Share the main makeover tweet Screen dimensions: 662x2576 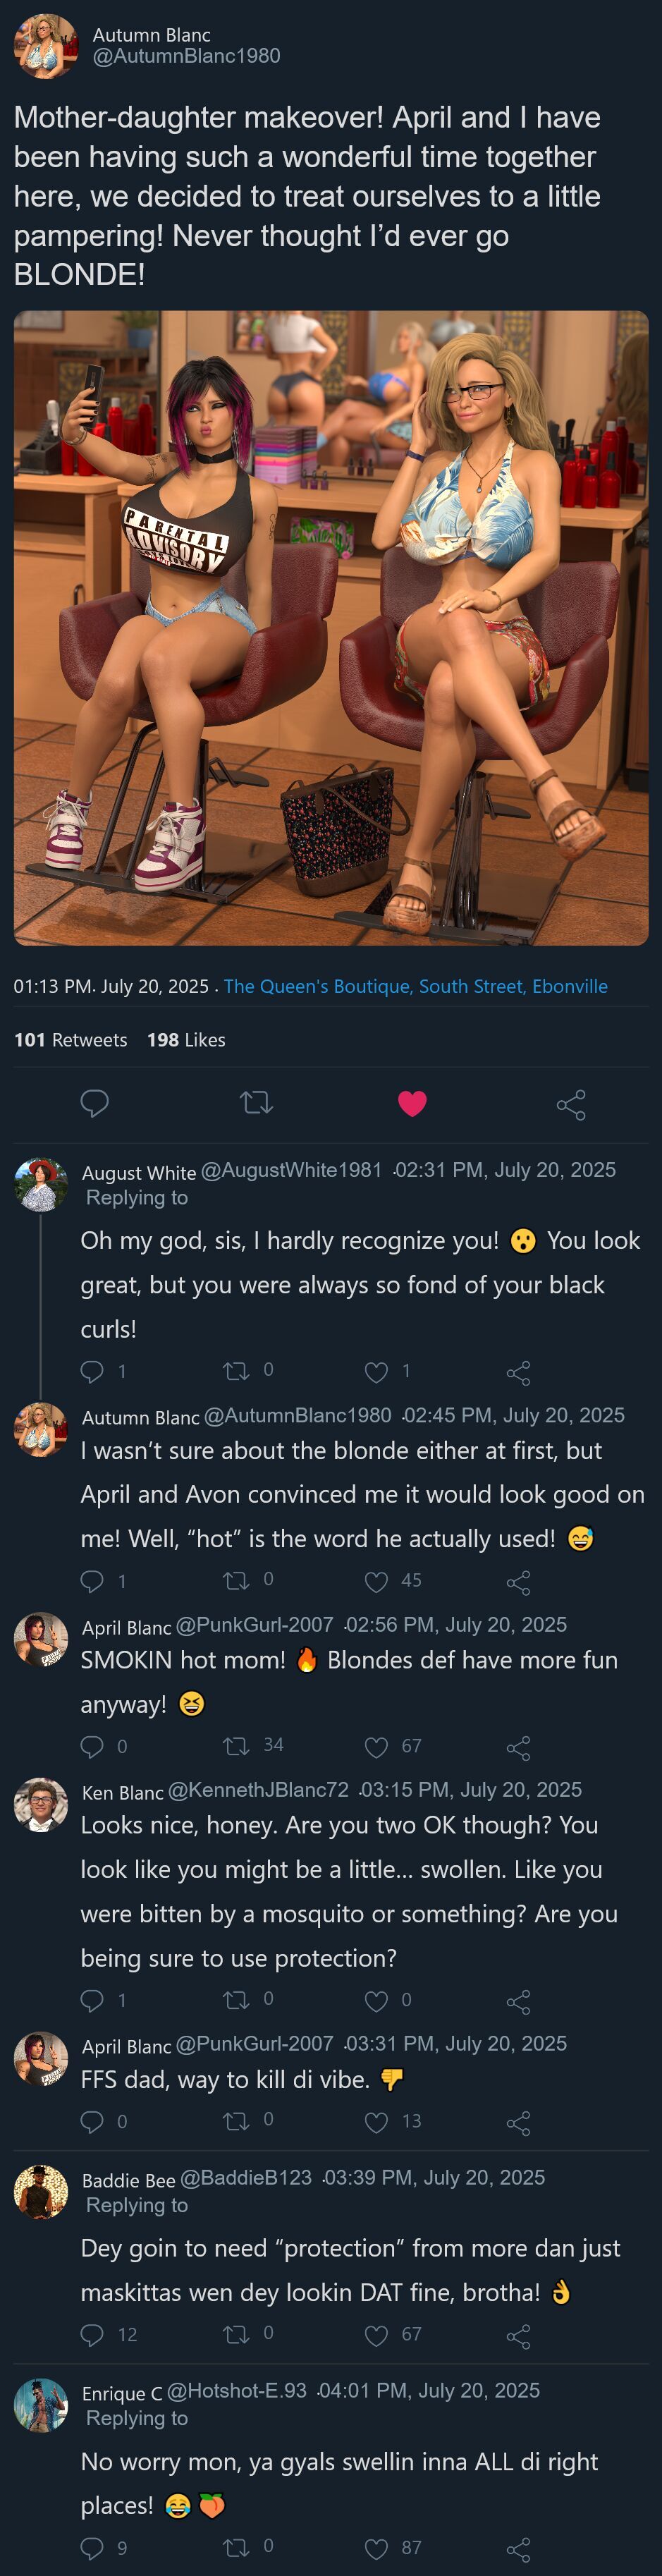tap(571, 1104)
